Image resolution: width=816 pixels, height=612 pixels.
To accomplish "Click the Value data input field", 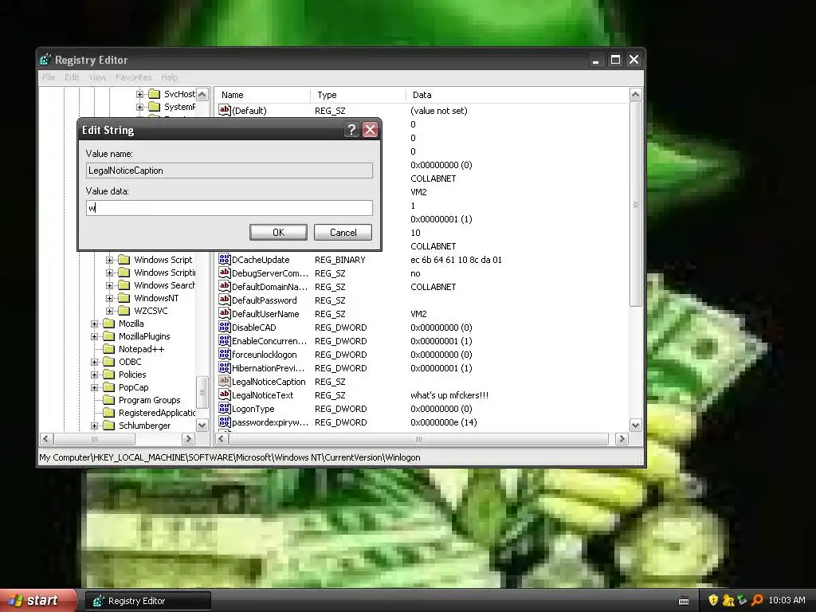I will coord(229,208).
